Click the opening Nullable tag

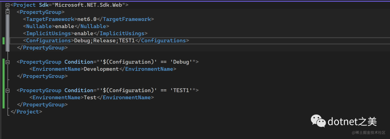tap(39, 26)
